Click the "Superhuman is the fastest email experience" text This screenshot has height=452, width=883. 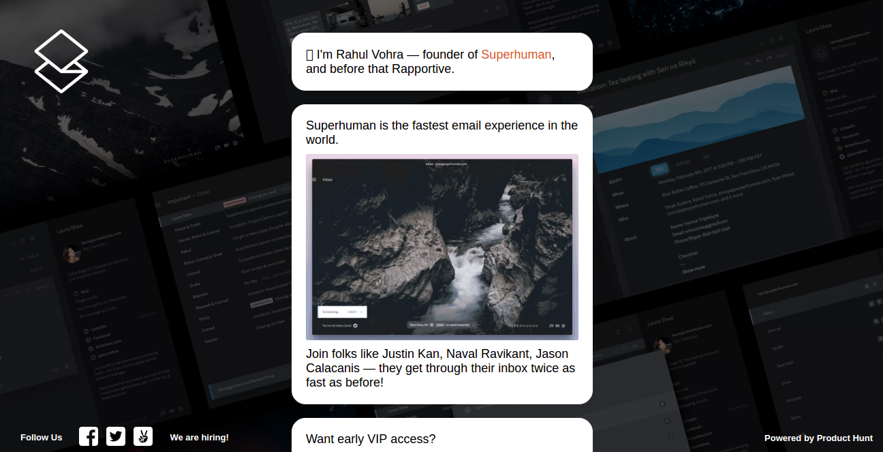click(441, 132)
